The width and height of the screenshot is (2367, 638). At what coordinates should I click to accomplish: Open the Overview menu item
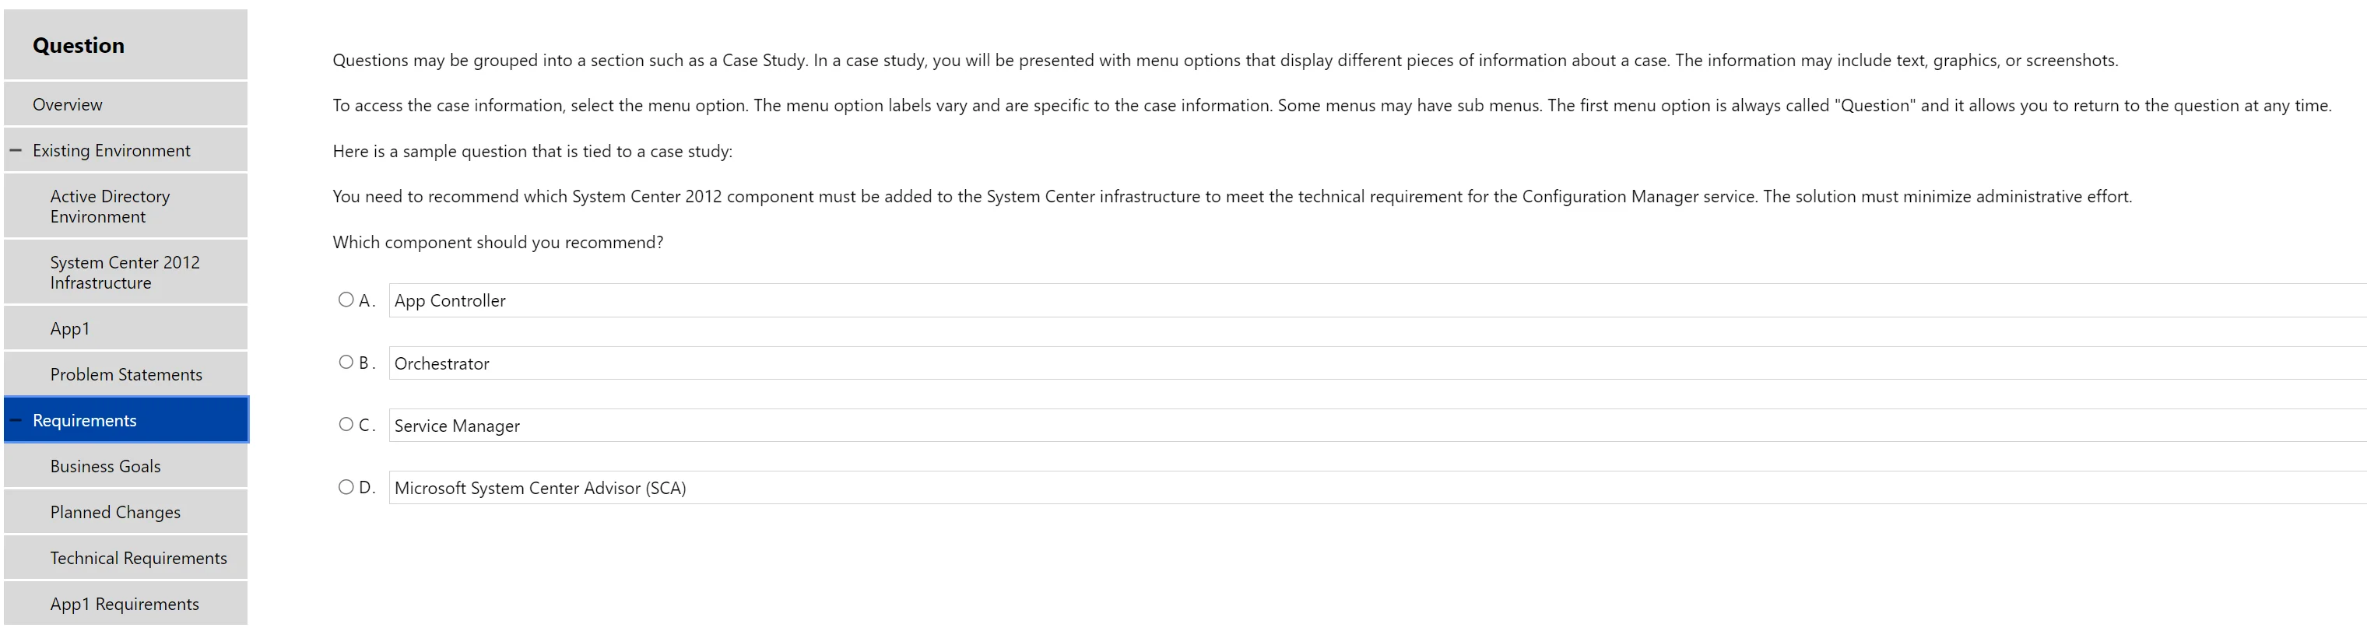pyautogui.click(x=67, y=105)
